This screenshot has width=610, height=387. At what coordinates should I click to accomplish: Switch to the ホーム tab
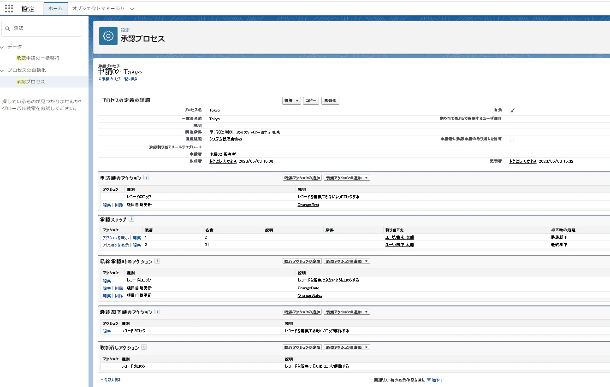coord(55,8)
